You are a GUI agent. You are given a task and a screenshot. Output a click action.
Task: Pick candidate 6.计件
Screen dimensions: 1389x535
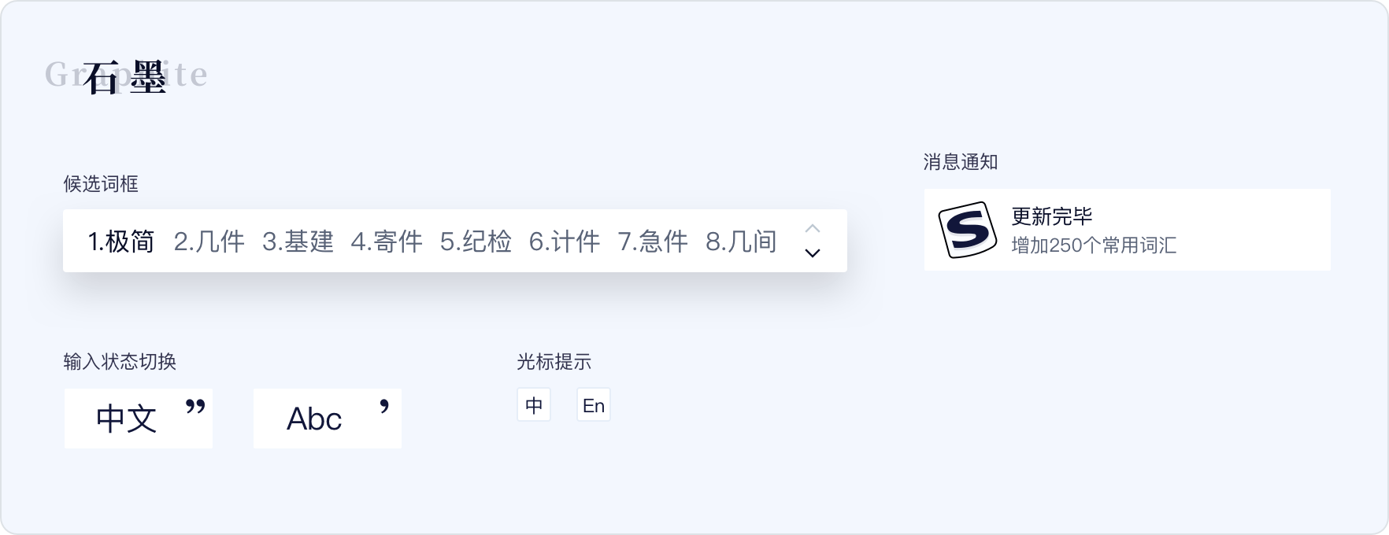(565, 242)
